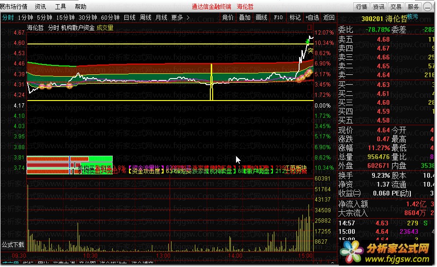Click the small red square chart window icon
437x267 pixels.
(x=309, y=27)
